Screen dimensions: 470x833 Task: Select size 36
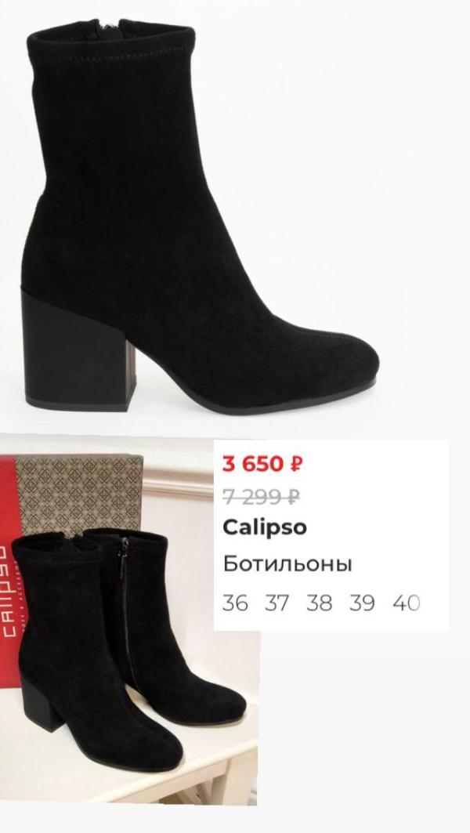[235, 603]
